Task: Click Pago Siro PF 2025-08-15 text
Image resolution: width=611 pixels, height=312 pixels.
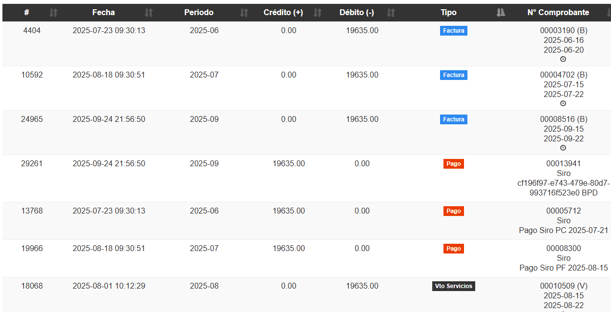Action: pyautogui.click(x=563, y=268)
